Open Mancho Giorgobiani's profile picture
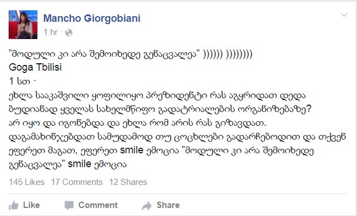This screenshot has width=357, height=216. pos(23,25)
